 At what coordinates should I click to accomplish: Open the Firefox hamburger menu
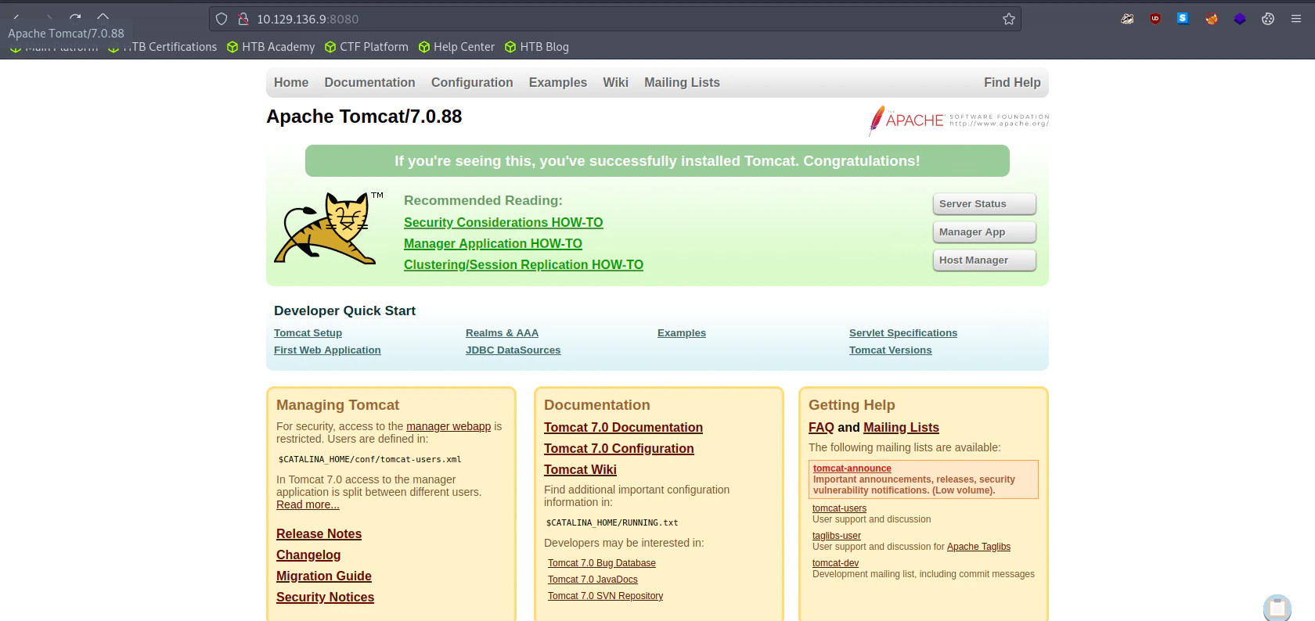[x=1296, y=19]
